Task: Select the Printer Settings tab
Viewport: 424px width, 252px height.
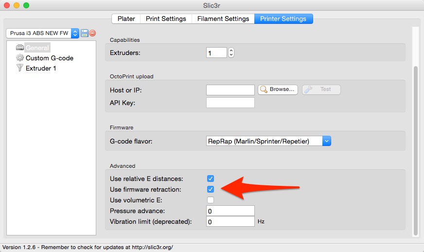Action: [283, 18]
